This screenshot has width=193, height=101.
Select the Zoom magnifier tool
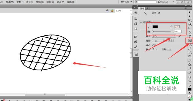tap(190, 81)
